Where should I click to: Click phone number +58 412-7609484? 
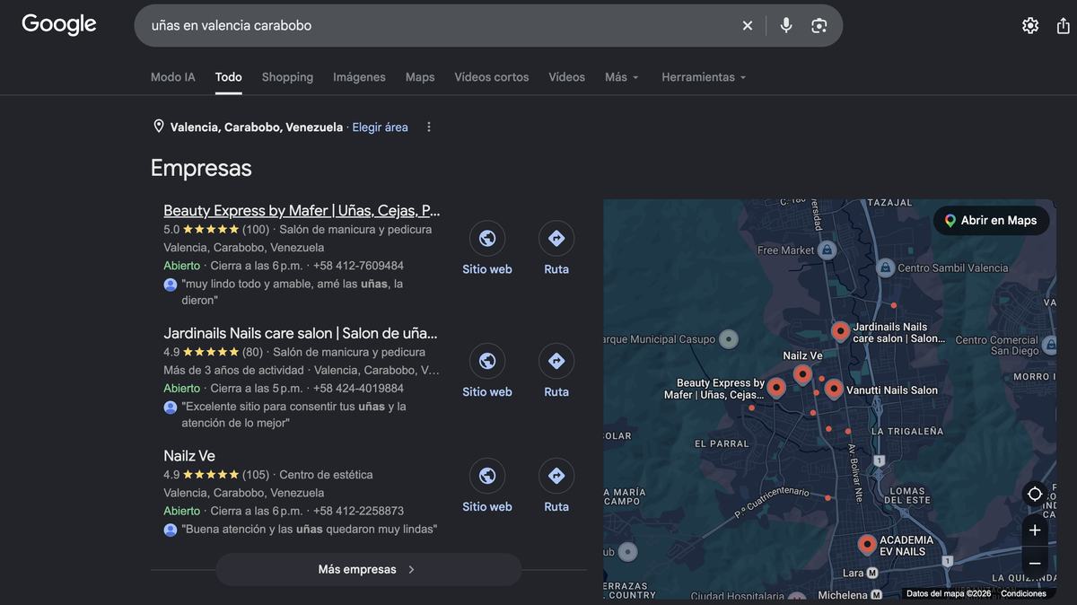point(358,266)
